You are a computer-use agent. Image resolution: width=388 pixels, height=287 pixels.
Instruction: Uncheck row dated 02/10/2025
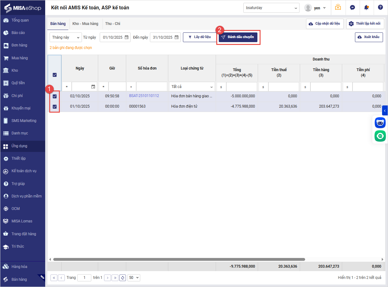[55, 96]
